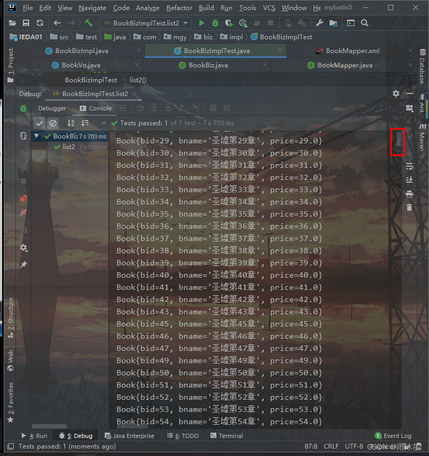
Task: Toggle Show Passed tests checkmark button
Action: tap(39, 123)
